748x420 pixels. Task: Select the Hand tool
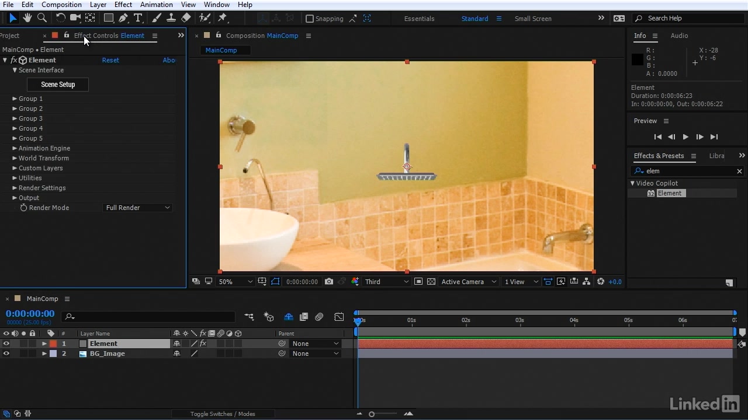coord(27,17)
